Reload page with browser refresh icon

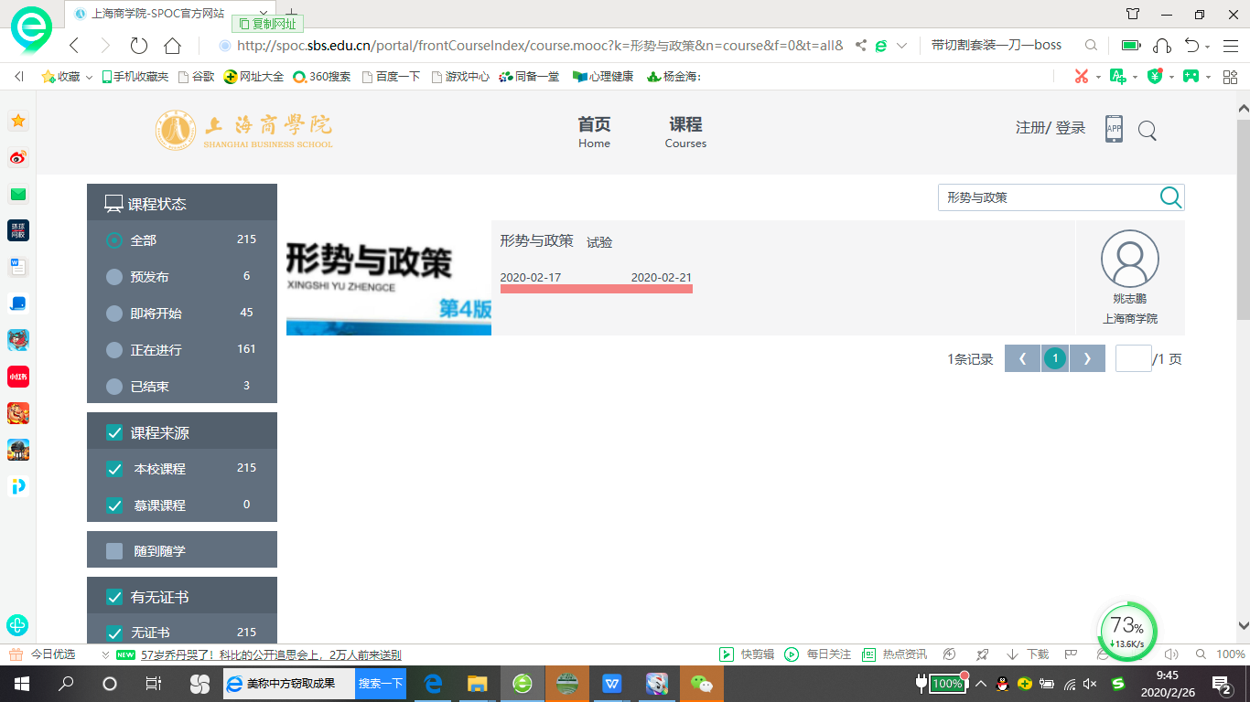click(x=138, y=46)
